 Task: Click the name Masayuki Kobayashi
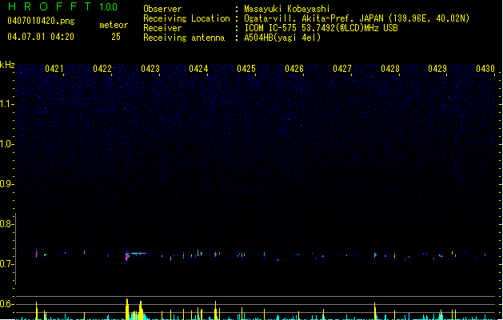(x=287, y=9)
